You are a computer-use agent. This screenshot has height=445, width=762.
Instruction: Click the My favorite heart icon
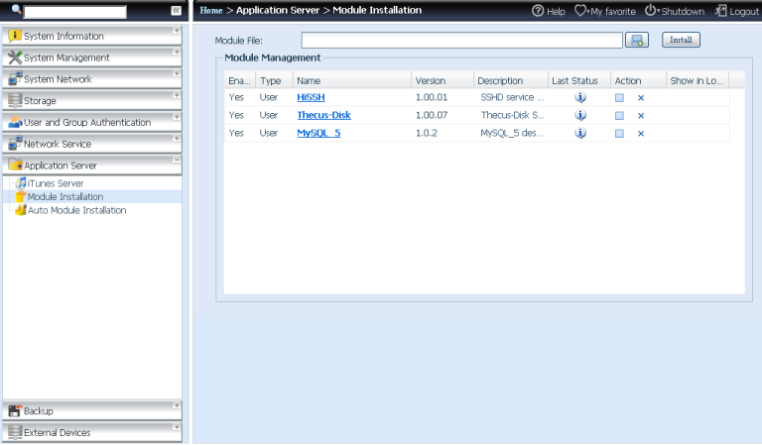580,11
